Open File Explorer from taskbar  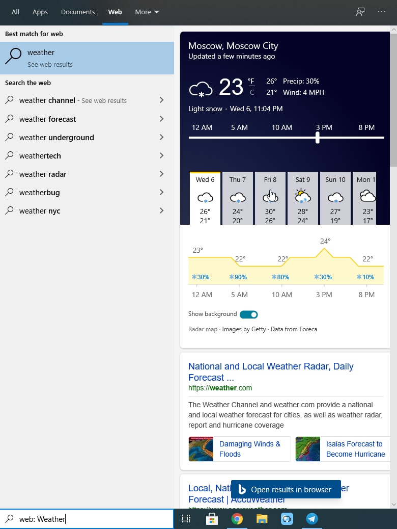(x=262, y=518)
